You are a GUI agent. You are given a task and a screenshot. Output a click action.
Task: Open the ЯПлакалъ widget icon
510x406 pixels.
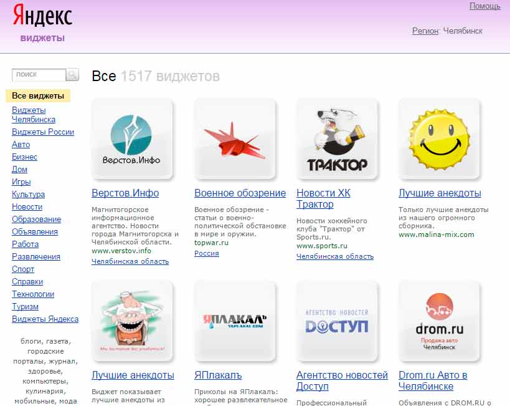(x=235, y=321)
